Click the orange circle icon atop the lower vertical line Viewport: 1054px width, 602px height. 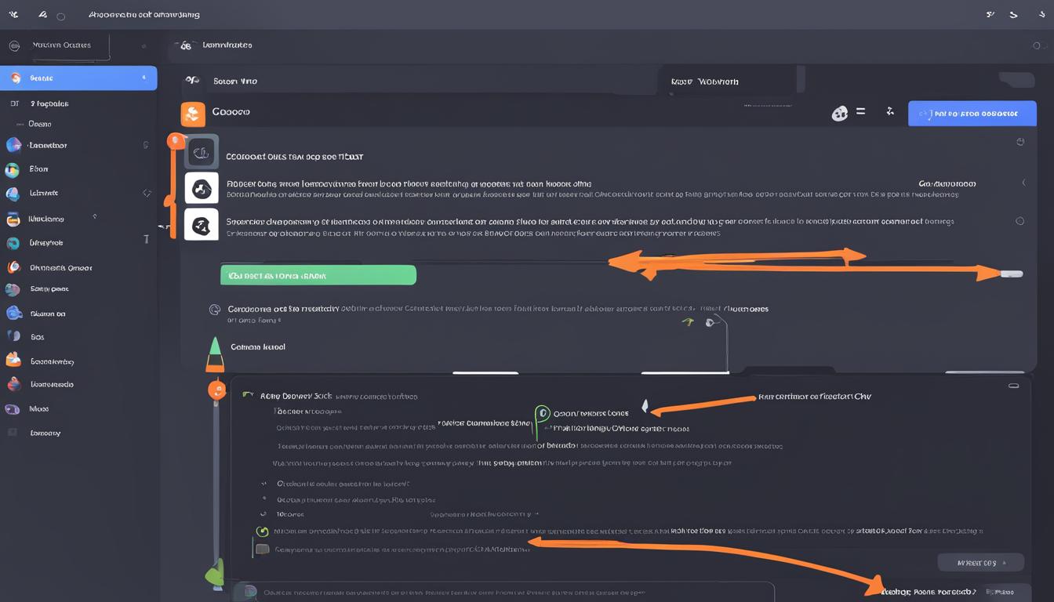pyautogui.click(x=216, y=389)
